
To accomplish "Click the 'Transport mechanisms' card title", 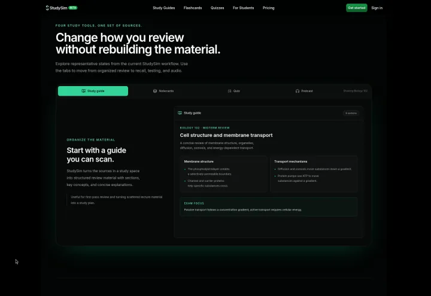I will click(x=290, y=161).
